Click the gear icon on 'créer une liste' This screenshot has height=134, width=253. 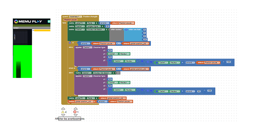coord(126,29)
